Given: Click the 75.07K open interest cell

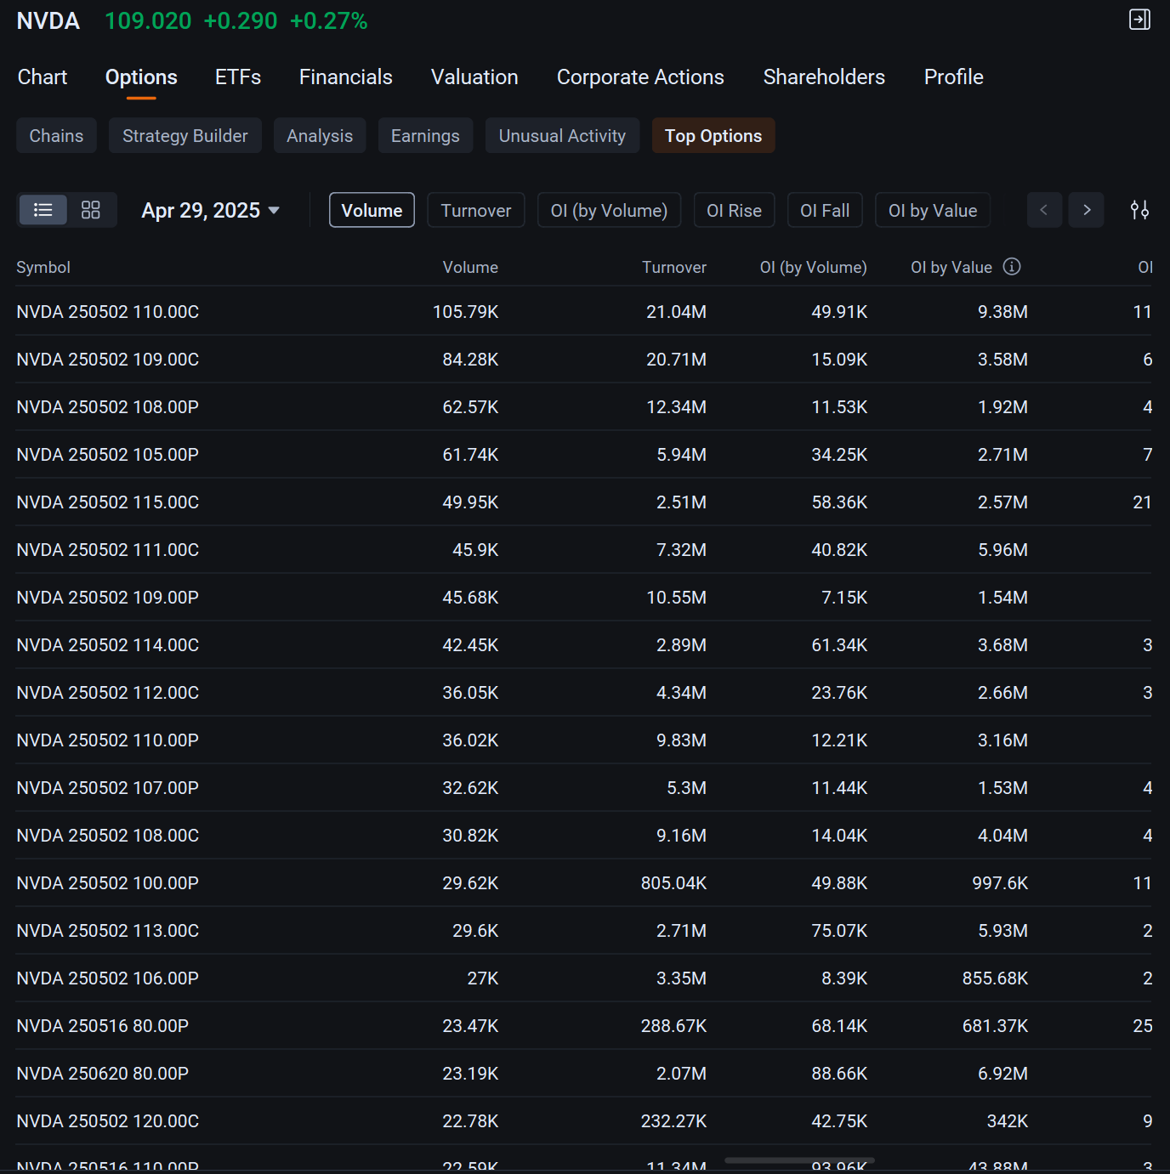Looking at the screenshot, I should (839, 931).
